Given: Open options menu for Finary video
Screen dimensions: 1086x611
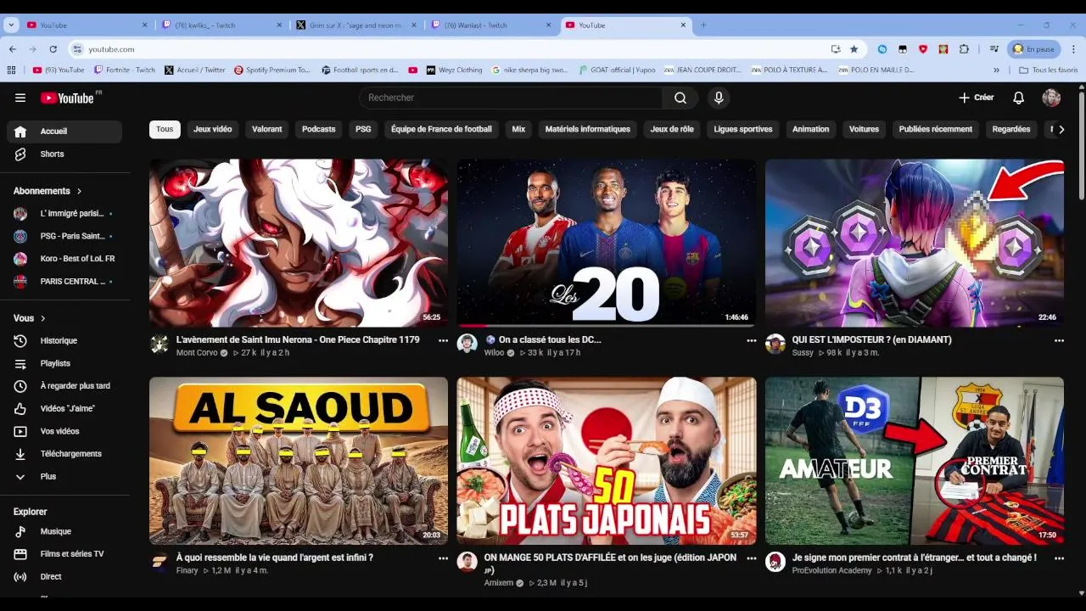Looking at the screenshot, I should 443,558.
